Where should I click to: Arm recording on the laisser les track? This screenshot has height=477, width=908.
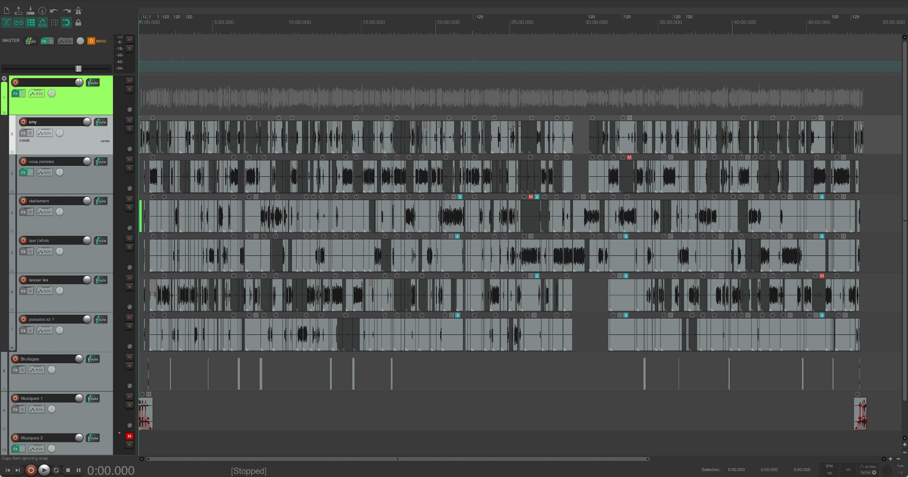(23, 280)
